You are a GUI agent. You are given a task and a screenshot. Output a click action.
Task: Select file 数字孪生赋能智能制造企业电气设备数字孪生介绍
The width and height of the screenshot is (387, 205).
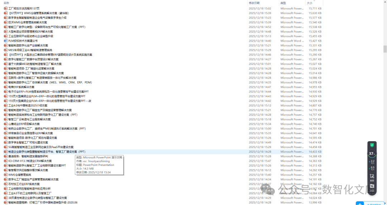[37, 18]
